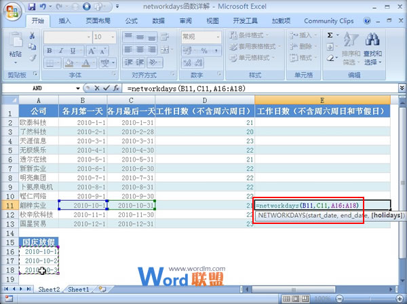Undo last action in quick access toolbar
Screen dimensions: 407x304
43,7
